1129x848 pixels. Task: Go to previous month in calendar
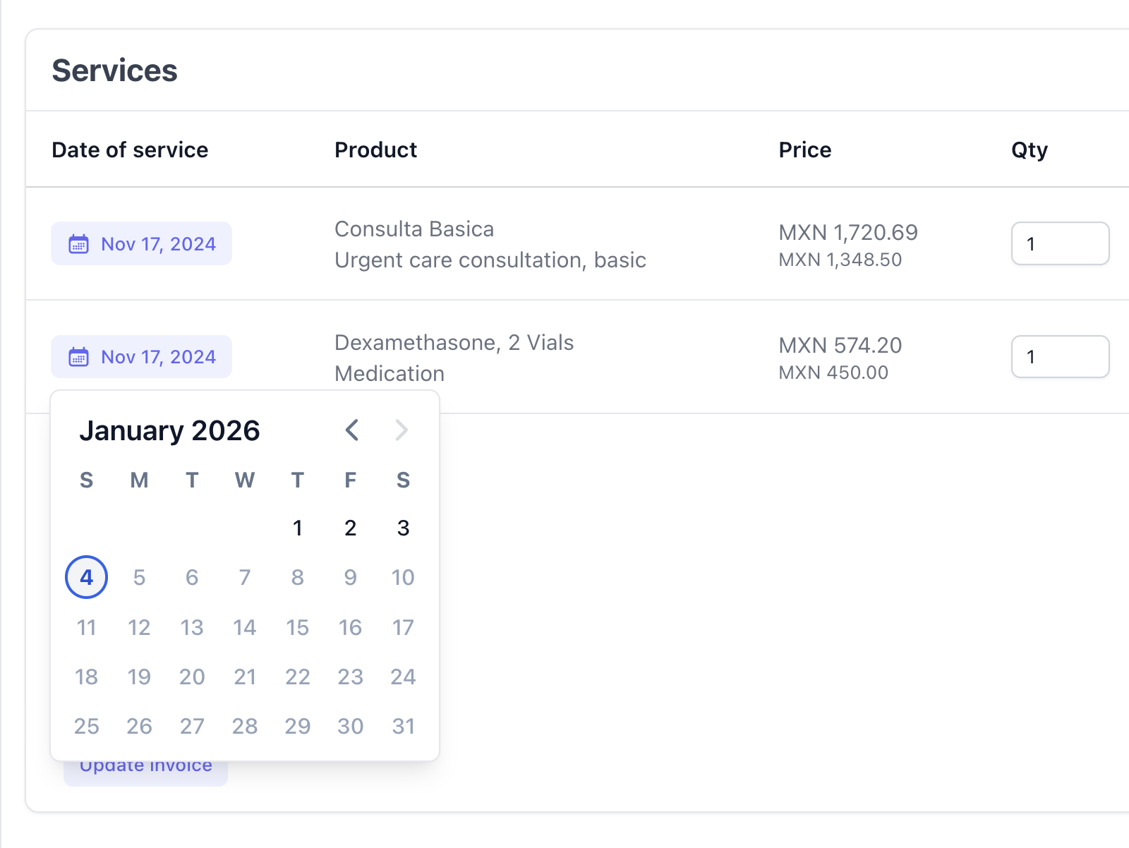point(352,430)
